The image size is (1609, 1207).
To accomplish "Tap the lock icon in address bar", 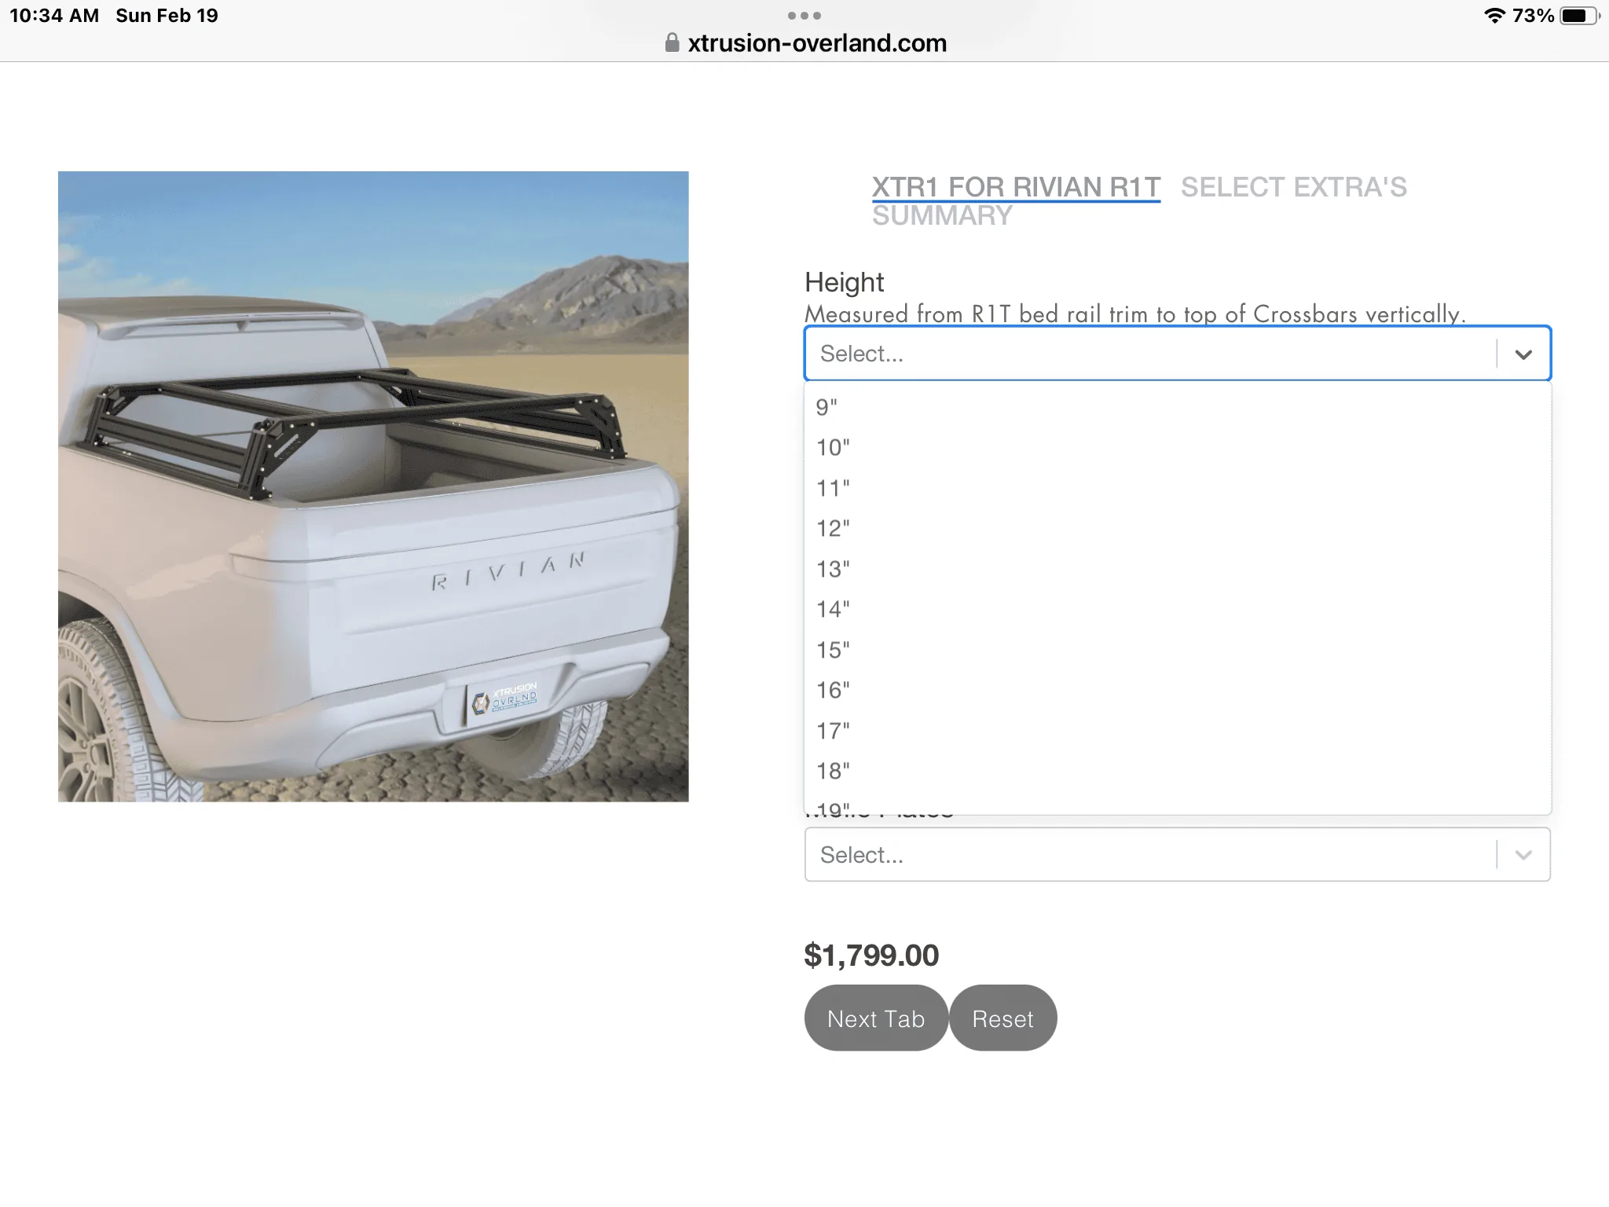I will point(672,42).
